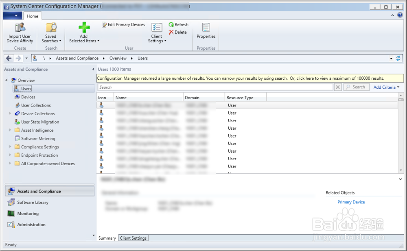Select Users in the tree

(26, 89)
